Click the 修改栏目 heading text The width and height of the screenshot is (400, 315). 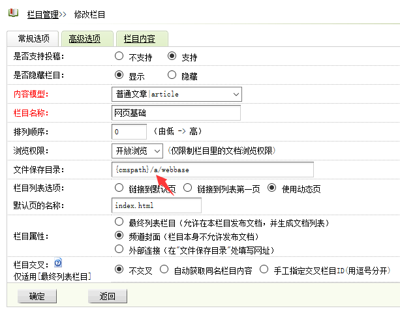click(x=89, y=14)
